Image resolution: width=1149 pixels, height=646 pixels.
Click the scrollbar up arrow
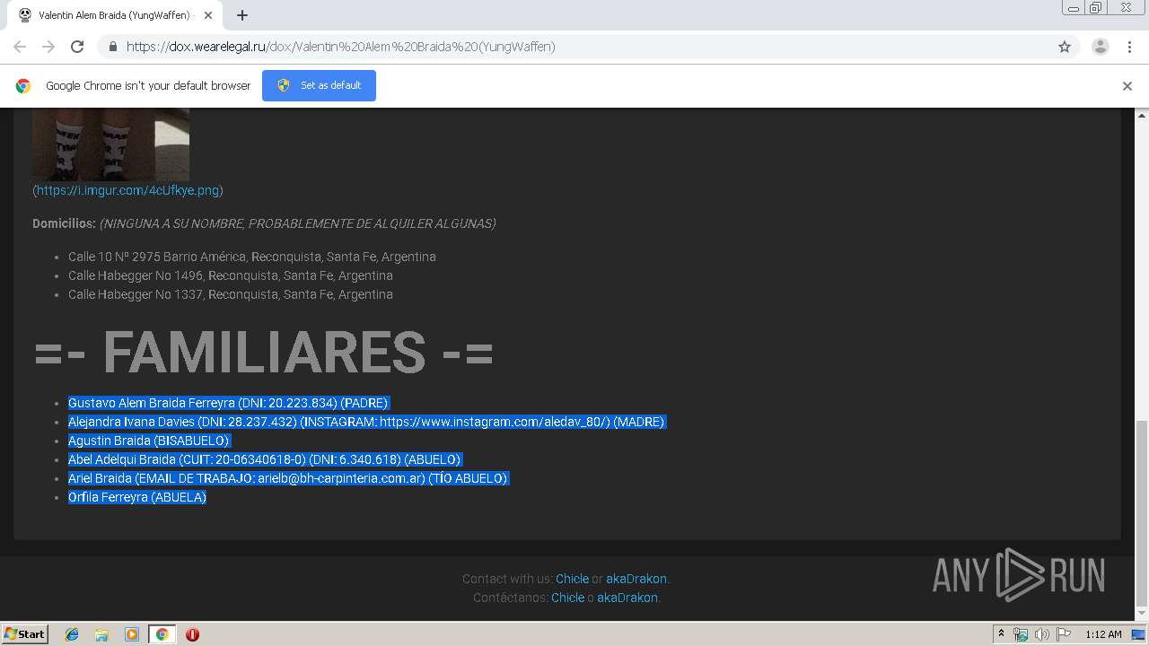click(x=1142, y=115)
